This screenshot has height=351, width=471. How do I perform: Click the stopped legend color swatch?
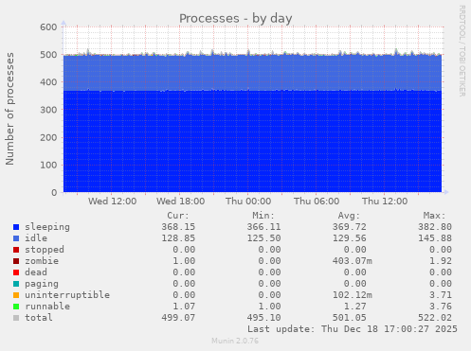(x=16, y=250)
